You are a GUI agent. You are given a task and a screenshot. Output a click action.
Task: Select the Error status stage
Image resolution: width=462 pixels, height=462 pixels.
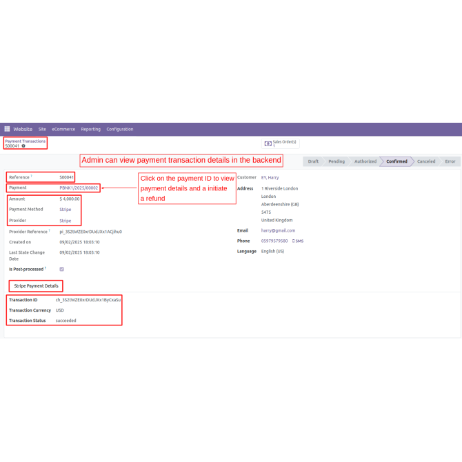pos(450,161)
